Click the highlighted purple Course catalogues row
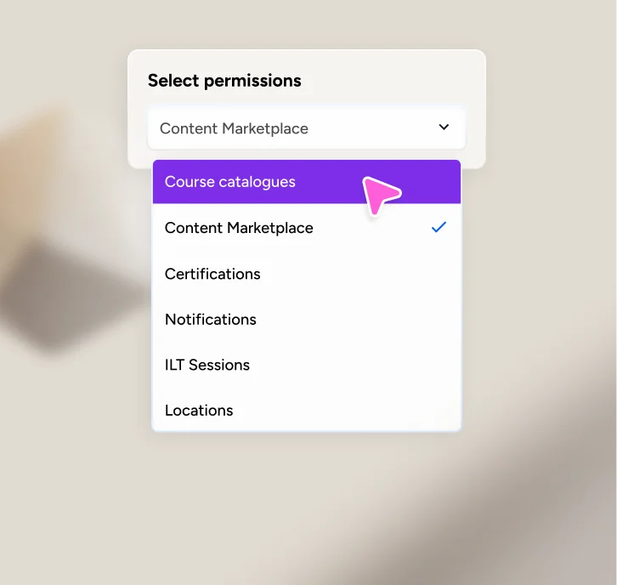617x585 pixels. pyautogui.click(x=307, y=182)
